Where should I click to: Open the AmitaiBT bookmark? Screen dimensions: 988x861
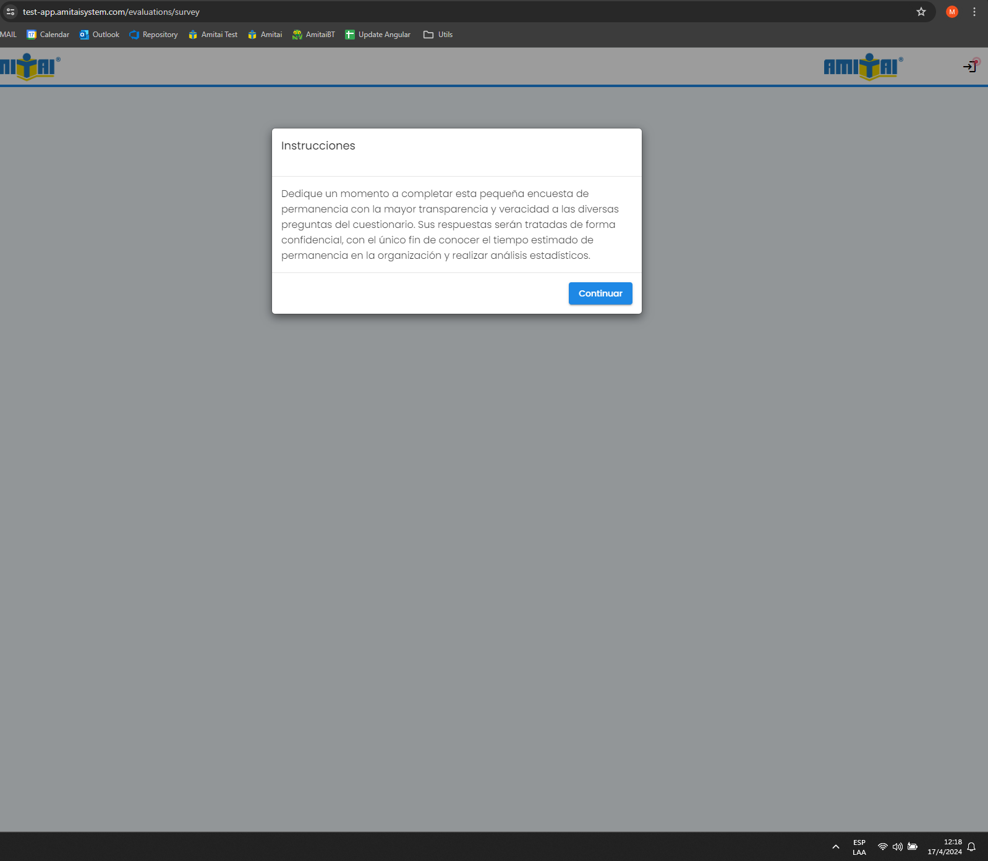click(x=313, y=35)
